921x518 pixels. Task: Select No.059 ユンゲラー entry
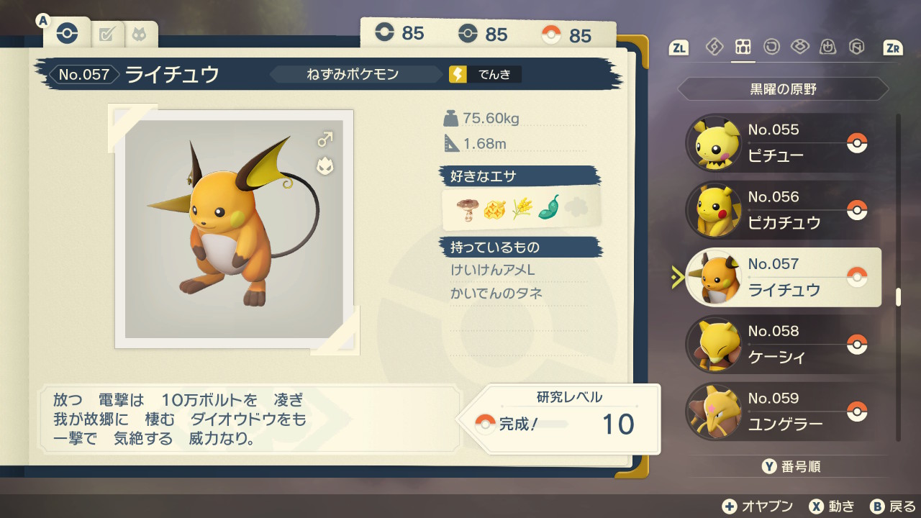(784, 412)
